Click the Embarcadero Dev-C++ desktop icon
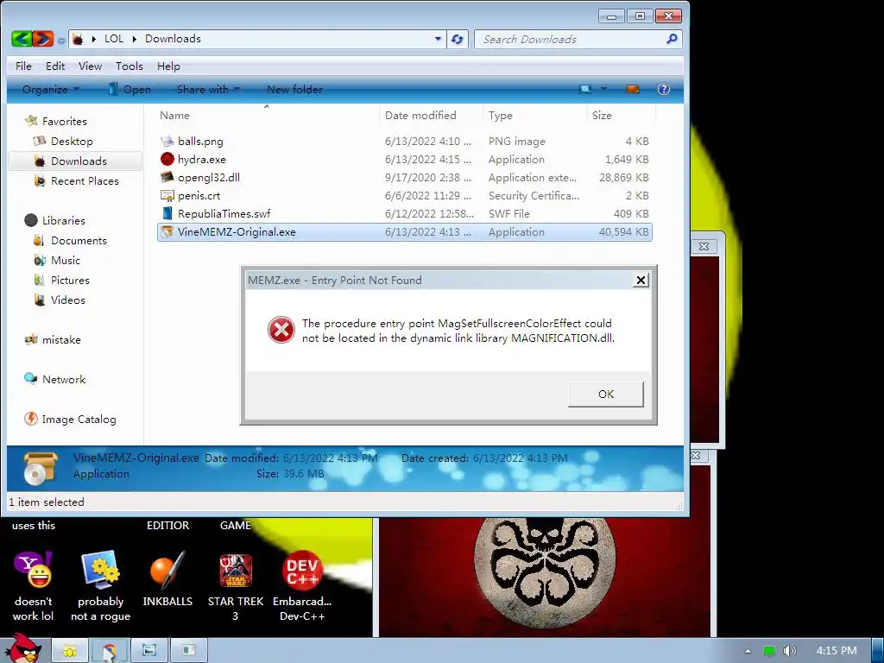This screenshot has width=884, height=663. point(302,584)
